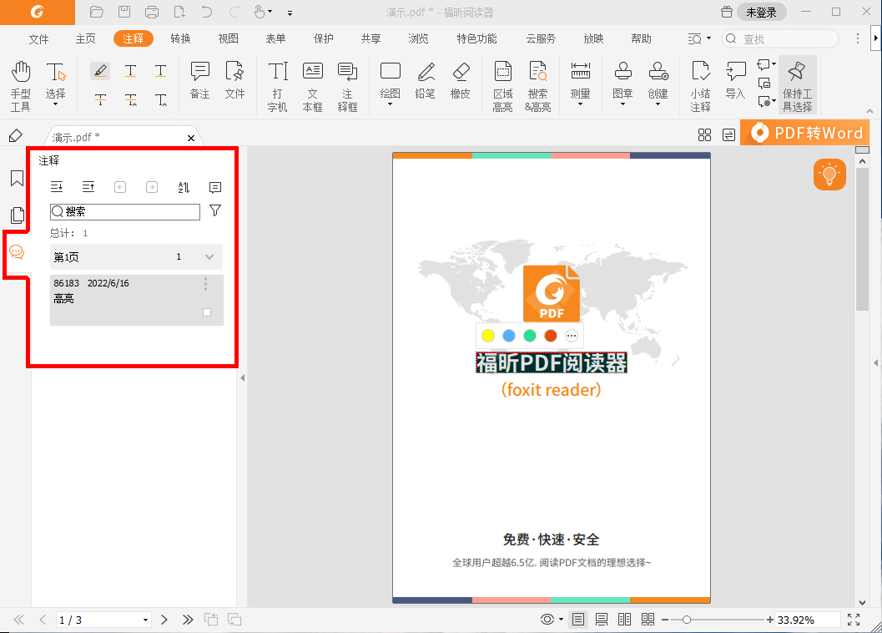The image size is (882, 633).
Task: Pick the yellow highlight color swatch
Action: (x=487, y=335)
